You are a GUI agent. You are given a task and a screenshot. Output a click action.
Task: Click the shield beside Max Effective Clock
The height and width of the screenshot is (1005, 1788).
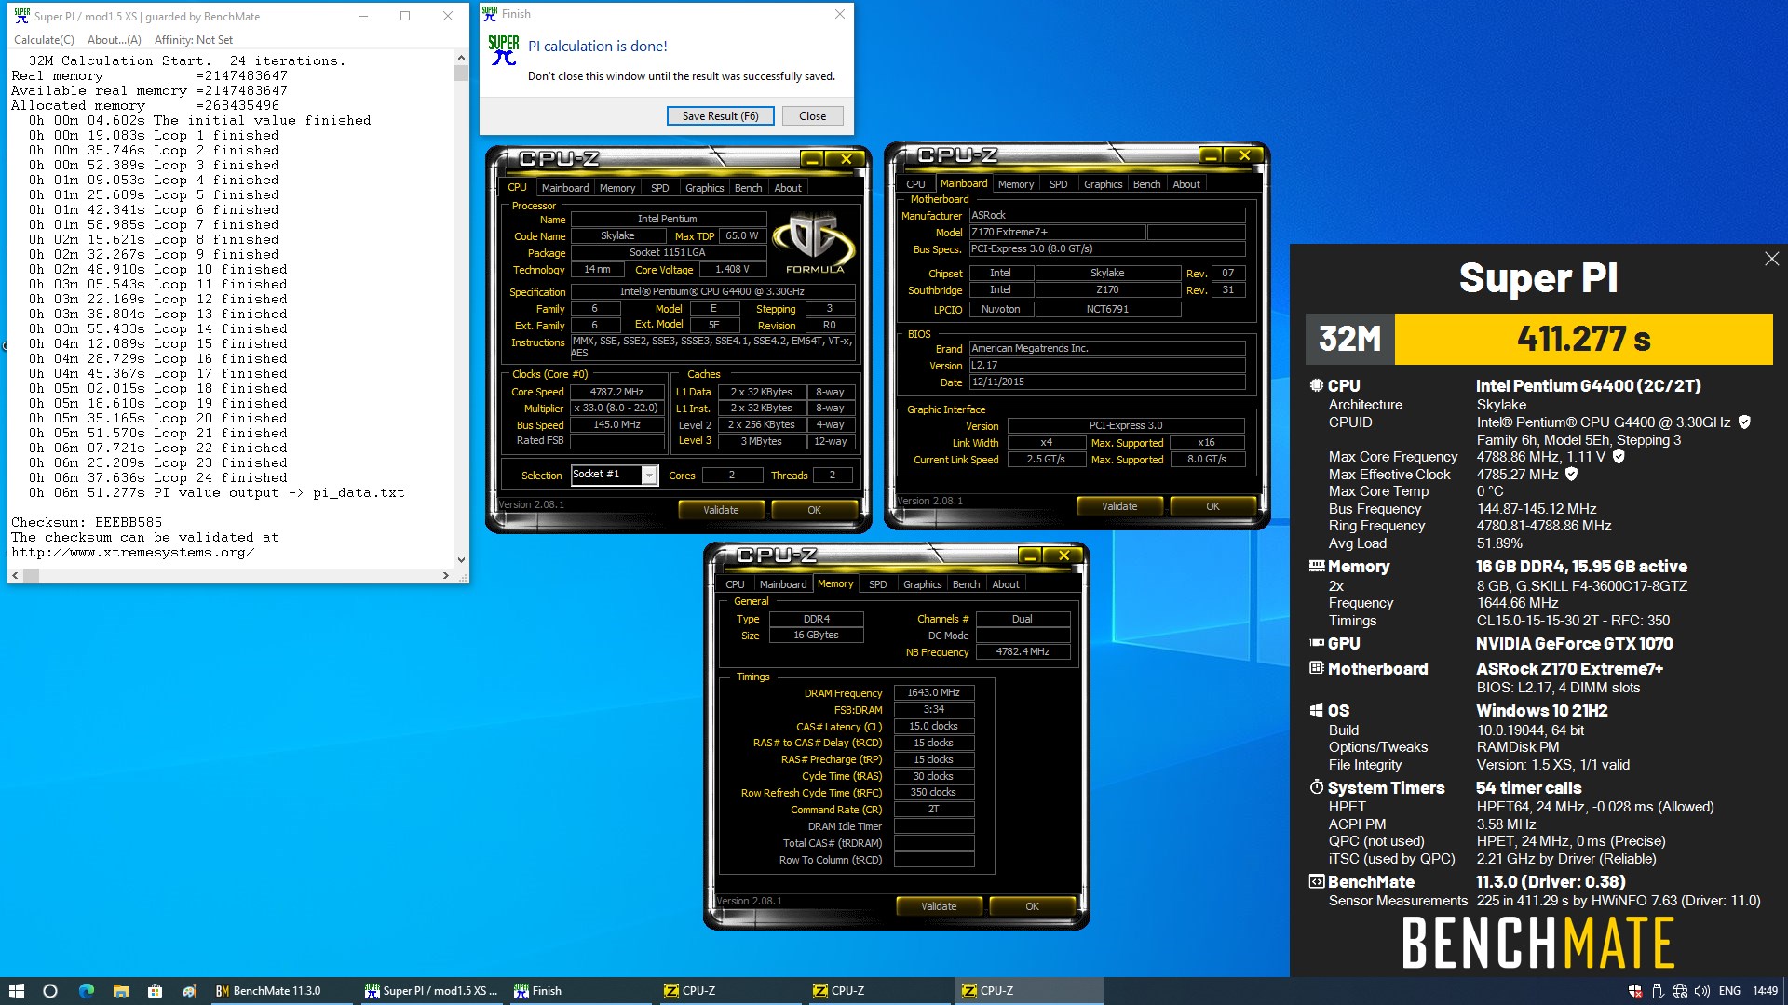(1571, 475)
